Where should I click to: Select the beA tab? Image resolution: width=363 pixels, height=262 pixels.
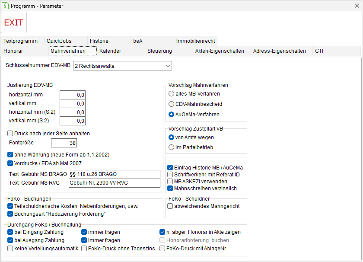pos(152,41)
